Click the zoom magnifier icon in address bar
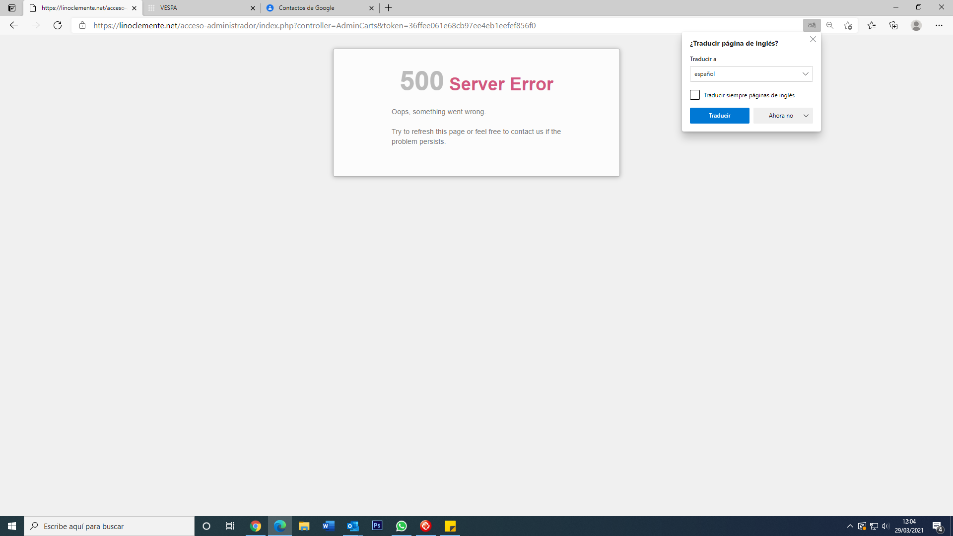The image size is (953, 536). coord(830,25)
